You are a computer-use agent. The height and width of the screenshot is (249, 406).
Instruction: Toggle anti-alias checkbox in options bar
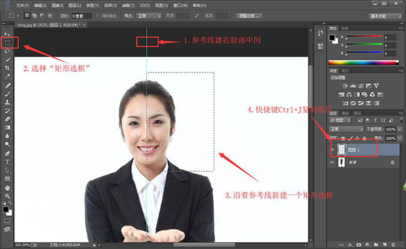pyautogui.click(x=97, y=16)
